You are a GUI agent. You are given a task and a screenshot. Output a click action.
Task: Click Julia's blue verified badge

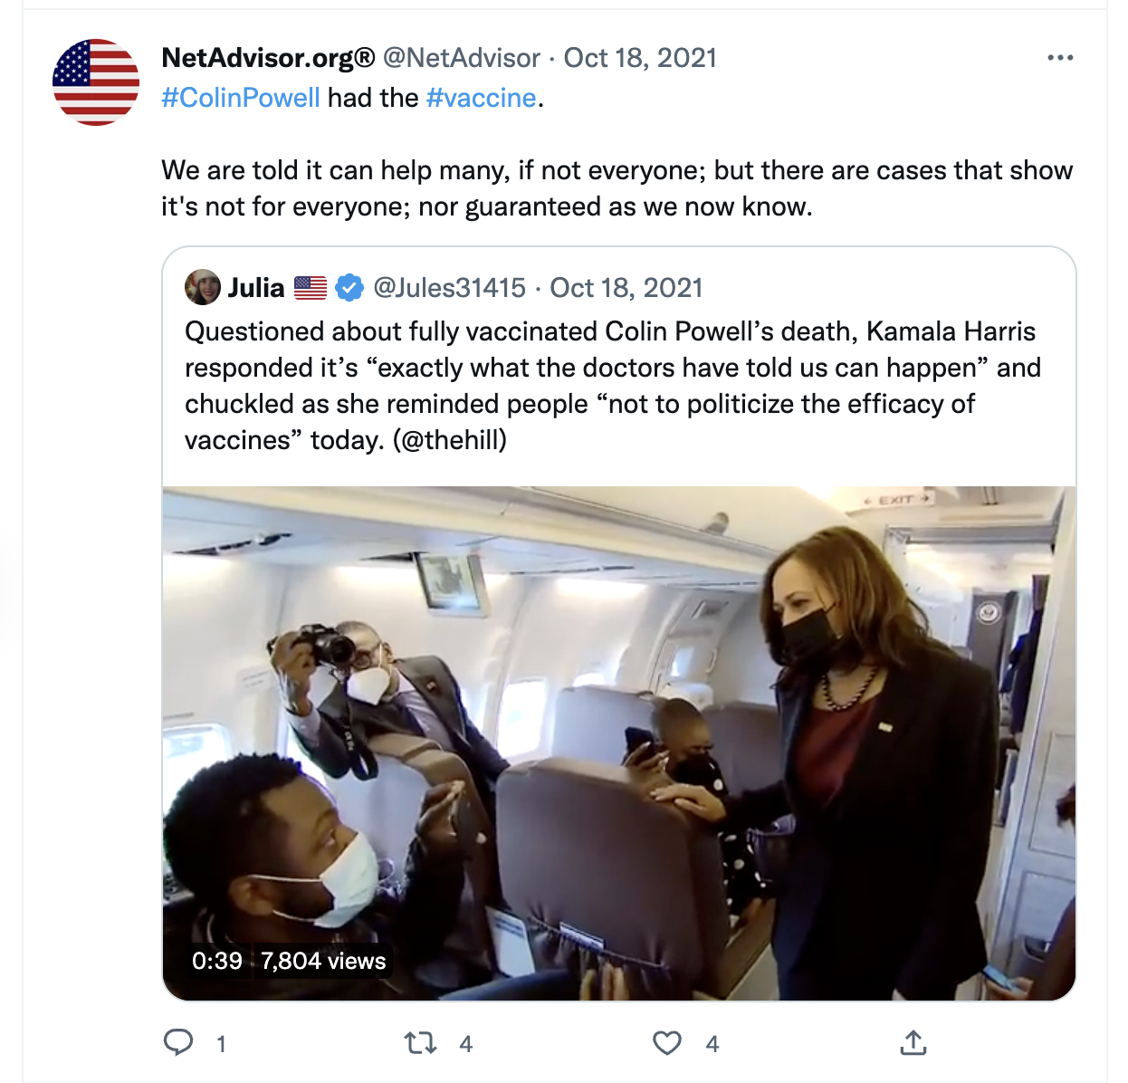[349, 288]
